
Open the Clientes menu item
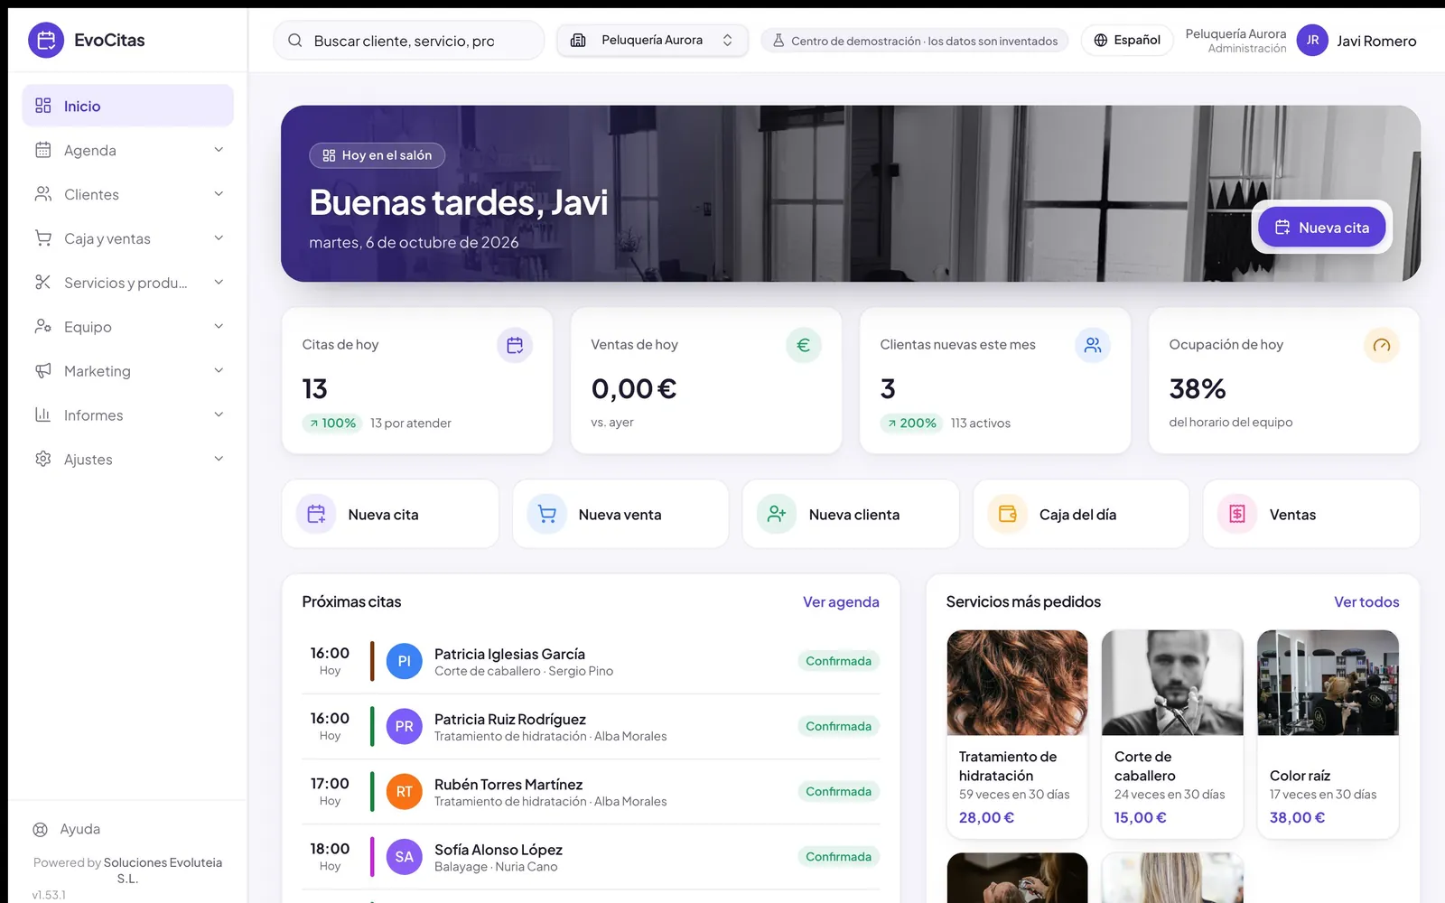128,194
